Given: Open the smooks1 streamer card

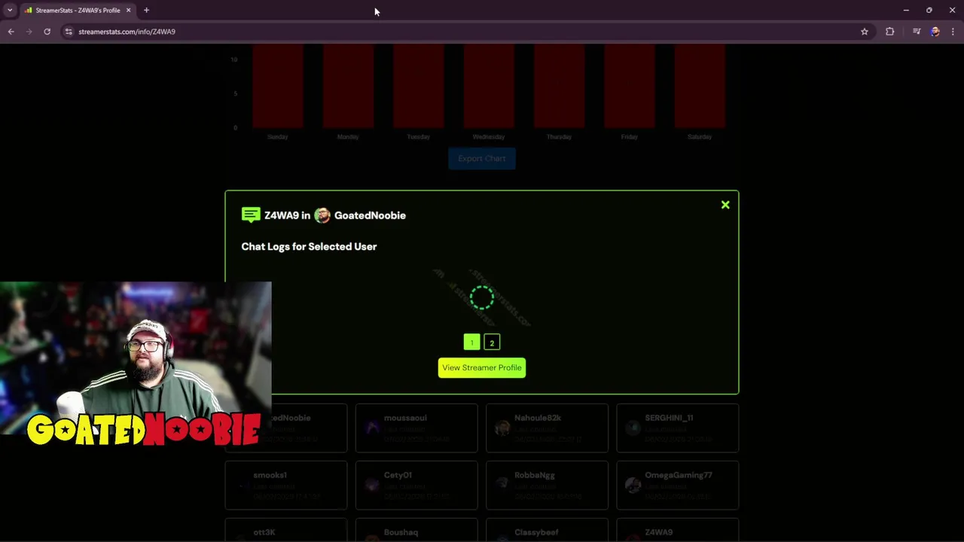Looking at the screenshot, I should tap(286, 486).
